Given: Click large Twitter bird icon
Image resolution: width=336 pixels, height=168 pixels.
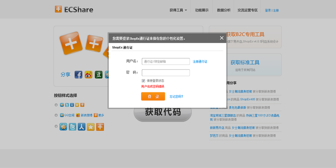Looking at the screenshot, I should coord(73,127).
